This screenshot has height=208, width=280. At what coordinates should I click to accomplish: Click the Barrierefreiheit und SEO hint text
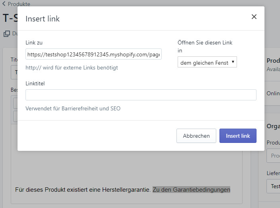point(73,108)
